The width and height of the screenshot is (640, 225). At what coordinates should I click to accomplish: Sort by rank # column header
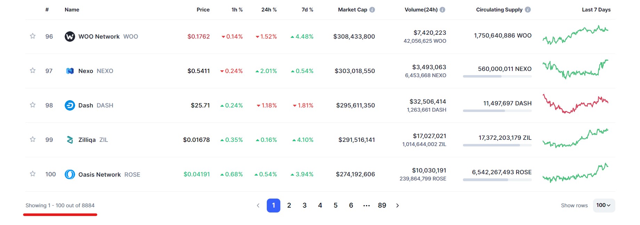tap(47, 10)
